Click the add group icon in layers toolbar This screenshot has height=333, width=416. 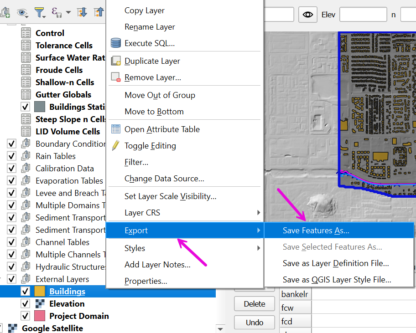click(x=5, y=12)
